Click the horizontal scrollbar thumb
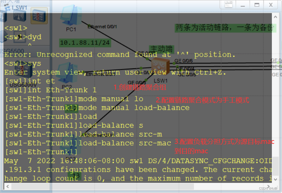The height and width of the screenshot is (193, 282). (x=103, y=186)
